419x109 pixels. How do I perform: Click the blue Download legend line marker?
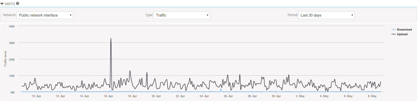point(394,30)
